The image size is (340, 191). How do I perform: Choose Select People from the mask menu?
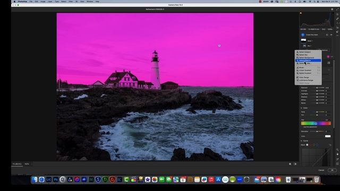tap(308, 63)
